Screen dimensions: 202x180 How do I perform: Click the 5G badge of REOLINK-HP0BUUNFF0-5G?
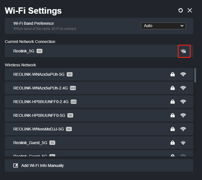(x=70, y=115)
